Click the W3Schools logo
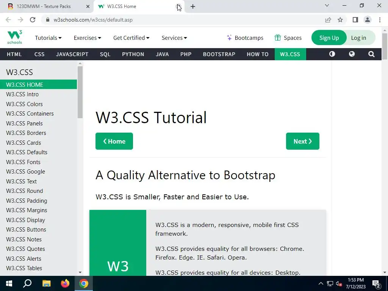The image size is (388, 291). click(15, 37)
